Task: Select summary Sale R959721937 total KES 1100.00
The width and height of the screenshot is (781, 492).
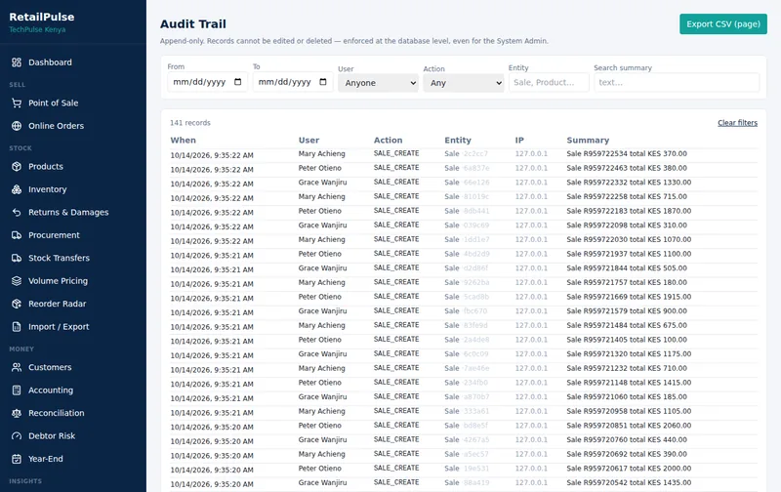Action: pos(629,254)
